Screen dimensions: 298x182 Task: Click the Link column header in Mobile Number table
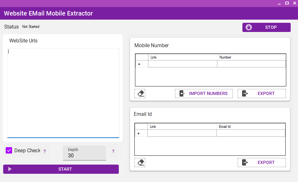coord(182,57)
